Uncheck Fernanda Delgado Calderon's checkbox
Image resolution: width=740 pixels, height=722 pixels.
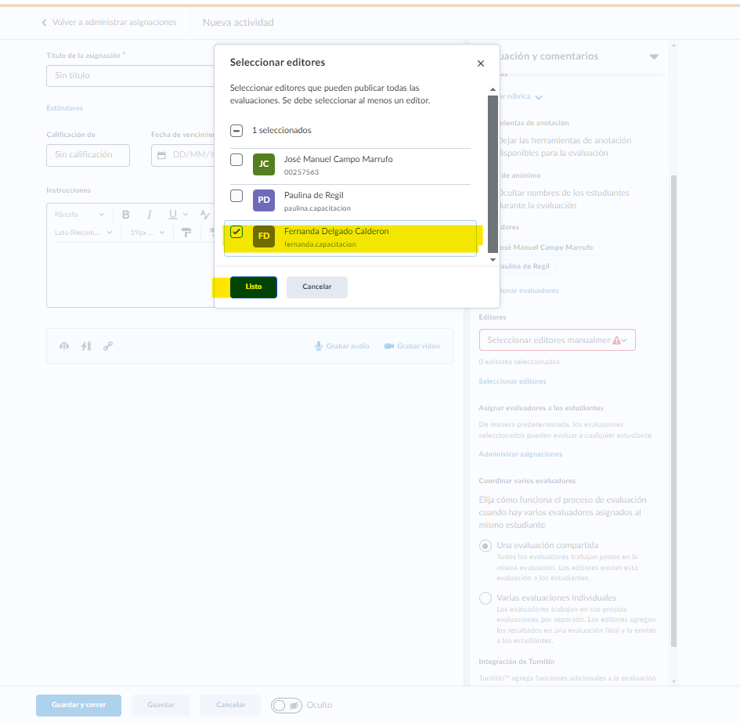(236, 232)
